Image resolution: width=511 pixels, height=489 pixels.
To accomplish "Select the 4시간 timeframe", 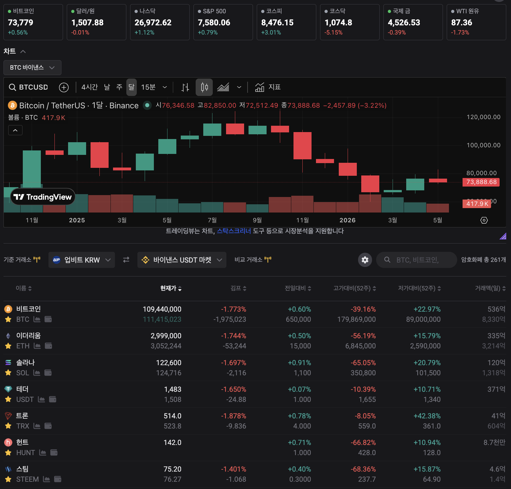I will (90, 87).
